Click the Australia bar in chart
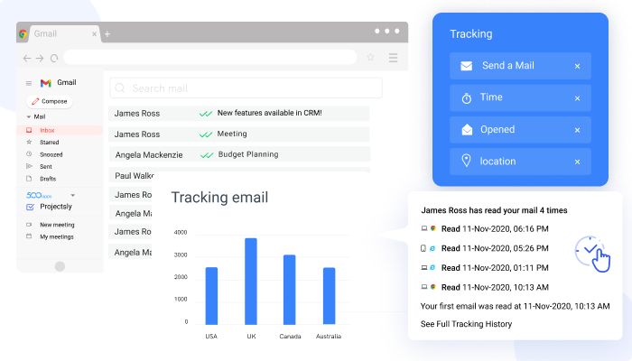The image size is (632, 361). (329, 296)
